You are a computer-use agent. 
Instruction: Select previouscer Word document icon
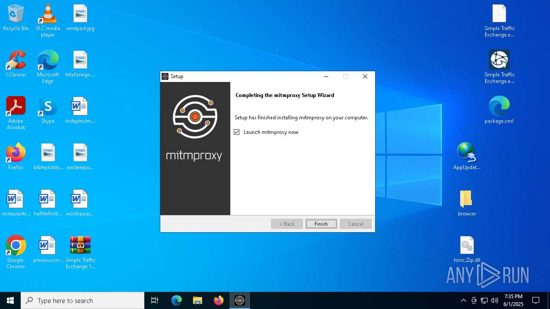(x=48, y=249)
